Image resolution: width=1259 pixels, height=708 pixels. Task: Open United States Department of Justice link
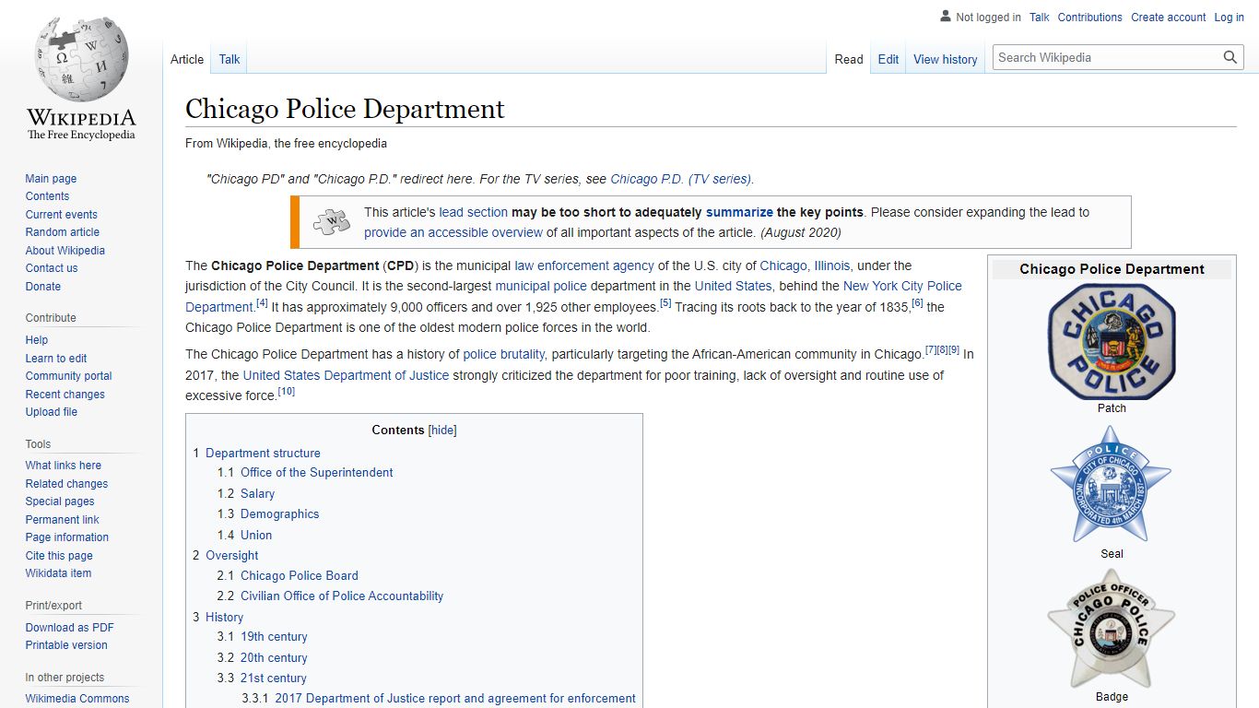tap(346, 375)
